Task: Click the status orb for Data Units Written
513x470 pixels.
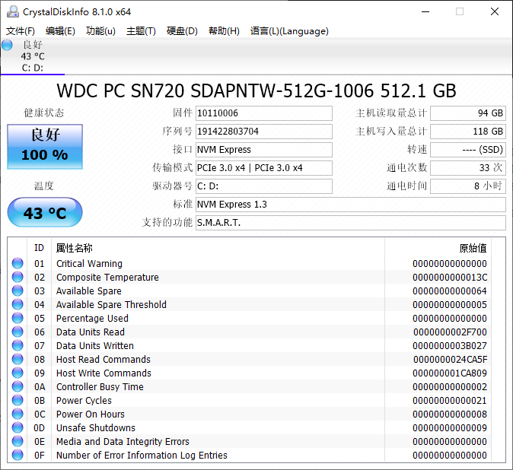Action: click(18, 346)
